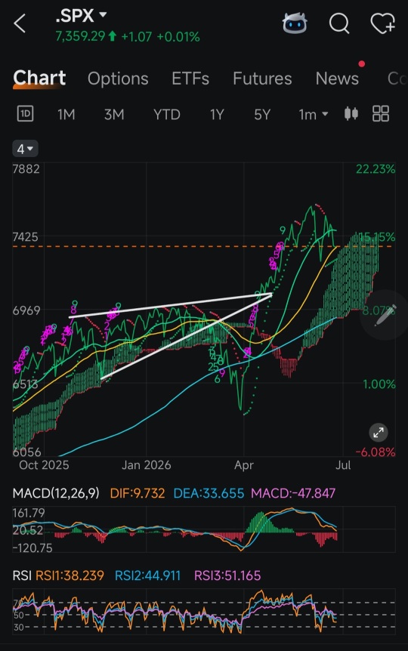
Task: Open the AI robot assistant icon
Action: tap(295, 23)
